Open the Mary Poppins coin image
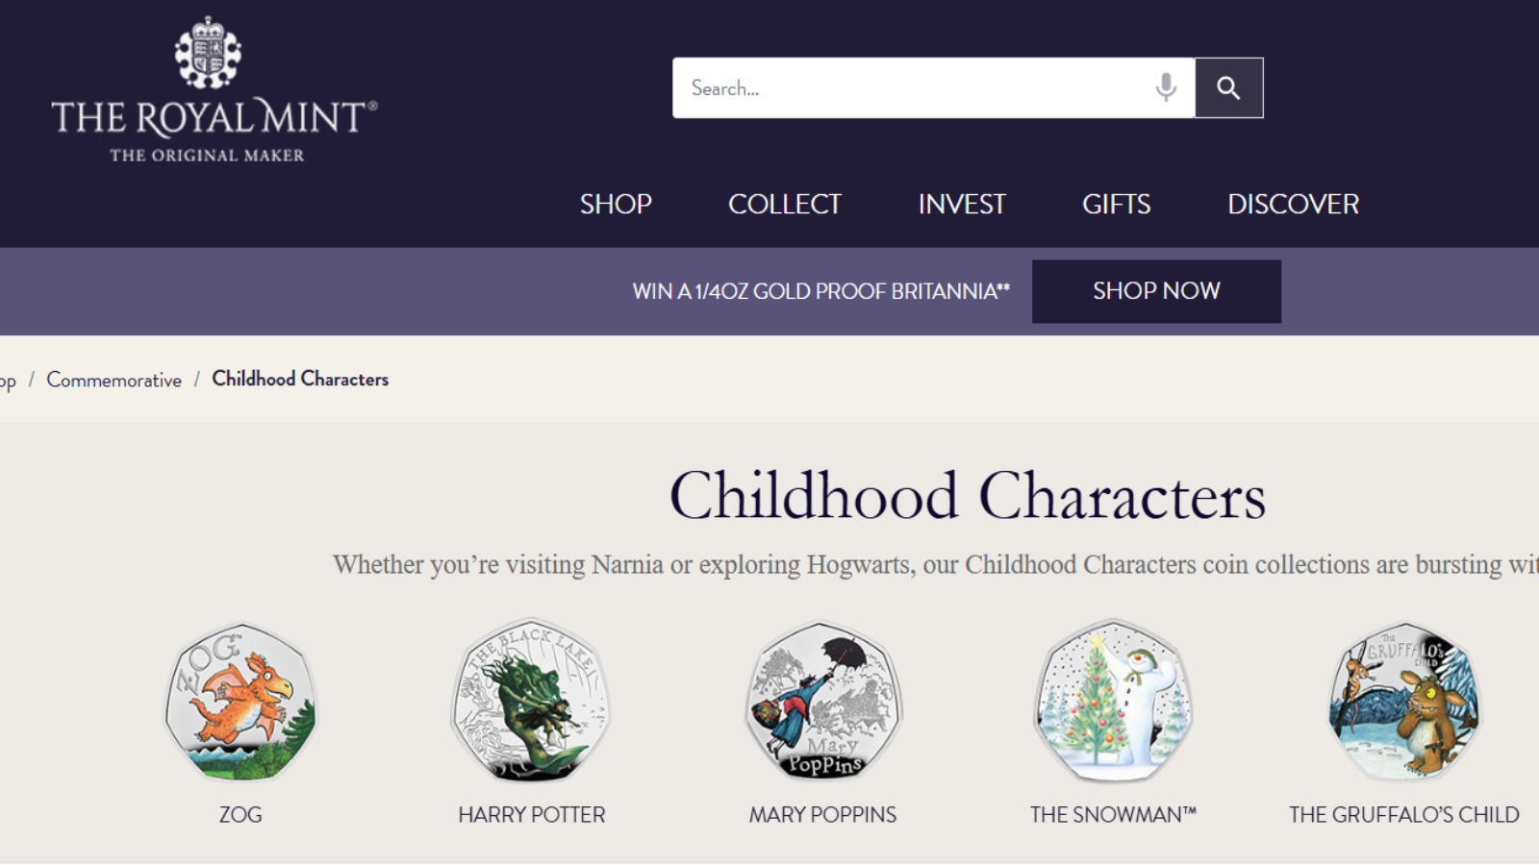Image resolution: width=1539 pixels, height=865 pixels. [x=822, y=701]
